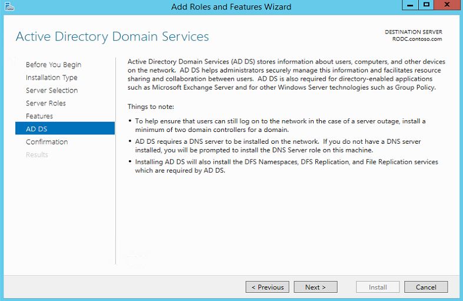
Task: Click the Things to note text
Action: pyautogui.click(x=151, y=107)
